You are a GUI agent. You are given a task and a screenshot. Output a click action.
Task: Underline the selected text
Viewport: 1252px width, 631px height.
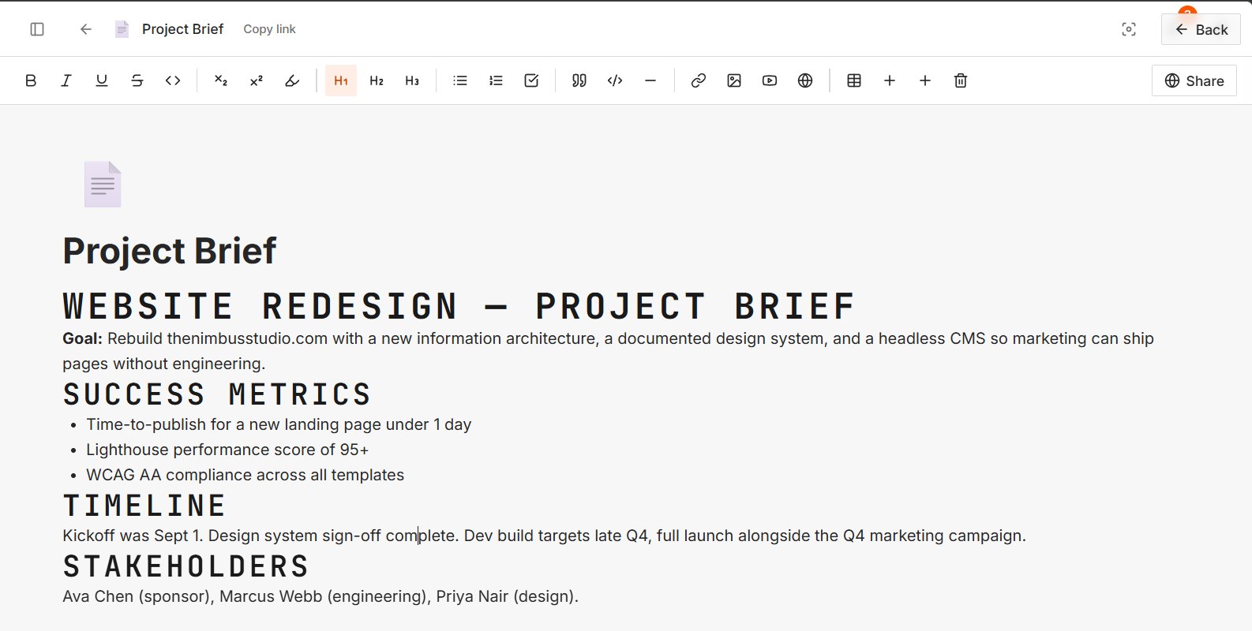click(x=102, y=80)
